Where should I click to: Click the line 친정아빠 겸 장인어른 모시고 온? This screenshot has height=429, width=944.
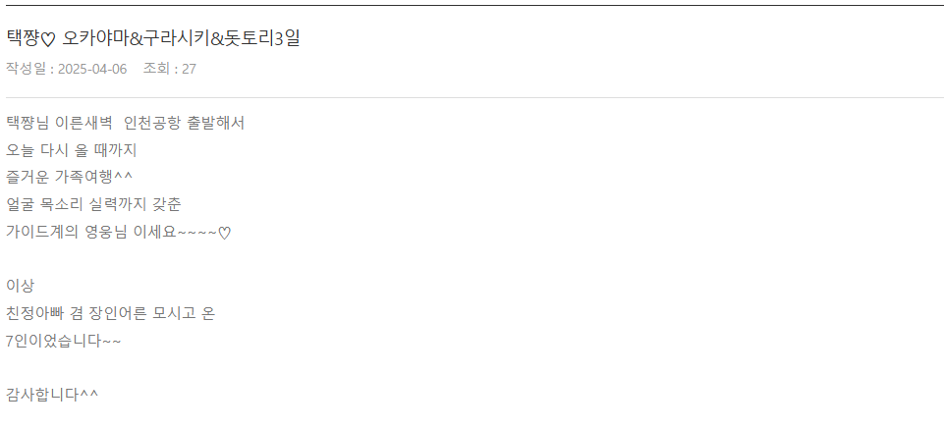click(x=110, y=313)
